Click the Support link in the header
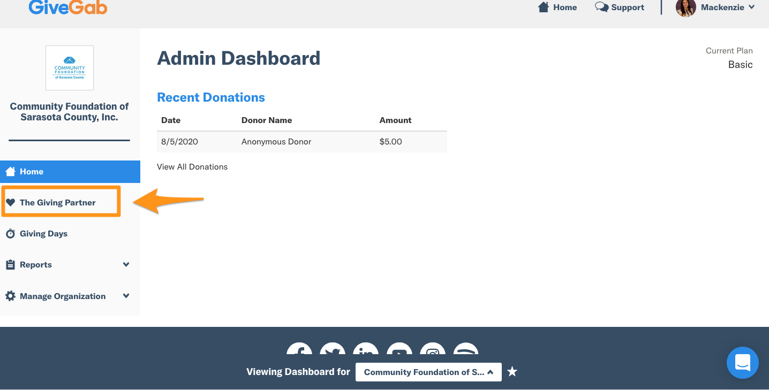 click(x=628, y=7)
